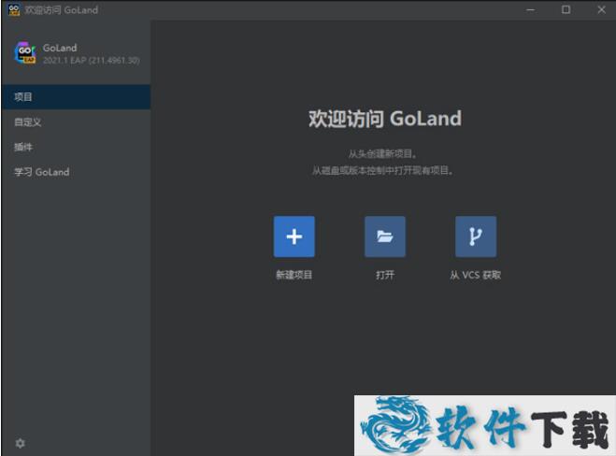Open the 插件 section

click(23, 147)
